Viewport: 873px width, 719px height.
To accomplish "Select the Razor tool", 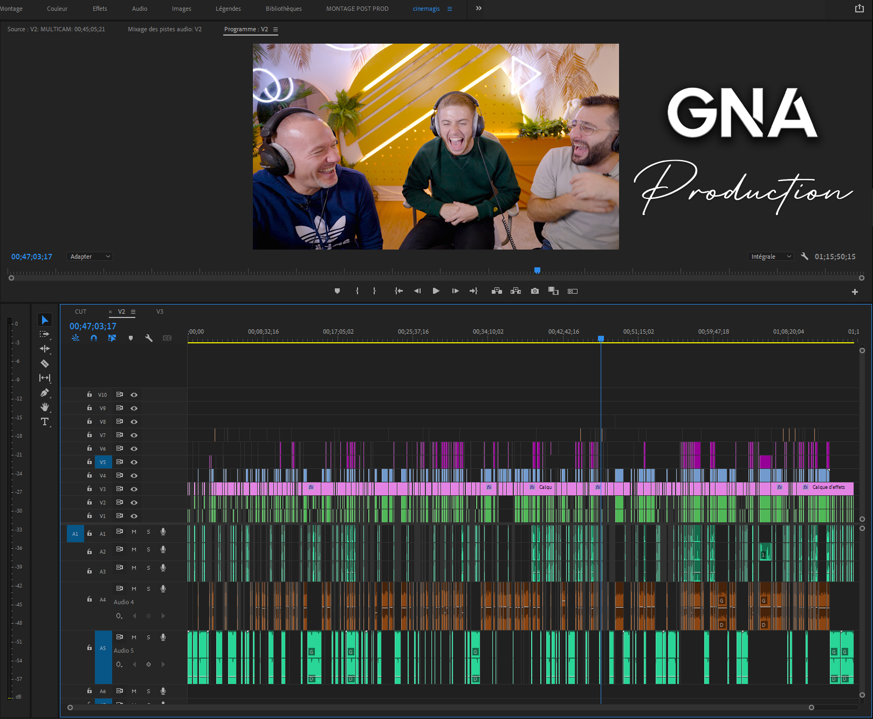I will click(x=45, y=363).
